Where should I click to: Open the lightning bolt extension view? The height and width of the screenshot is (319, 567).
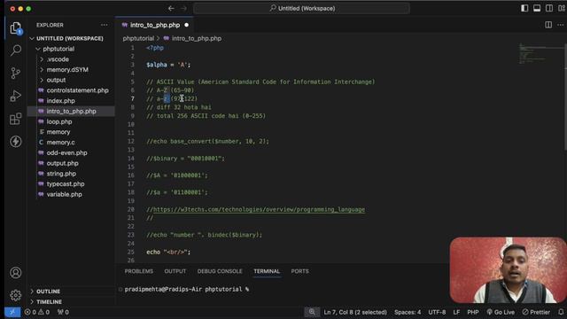click(x=16, y=142)
